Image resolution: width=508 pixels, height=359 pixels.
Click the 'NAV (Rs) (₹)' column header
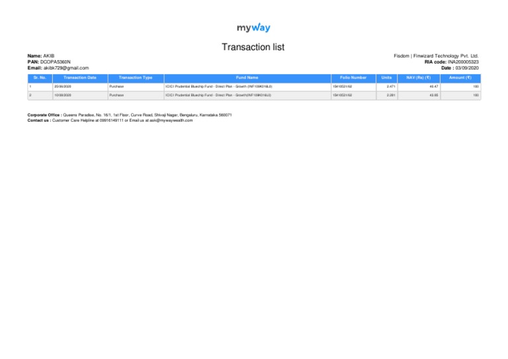(x=419, y=78)
